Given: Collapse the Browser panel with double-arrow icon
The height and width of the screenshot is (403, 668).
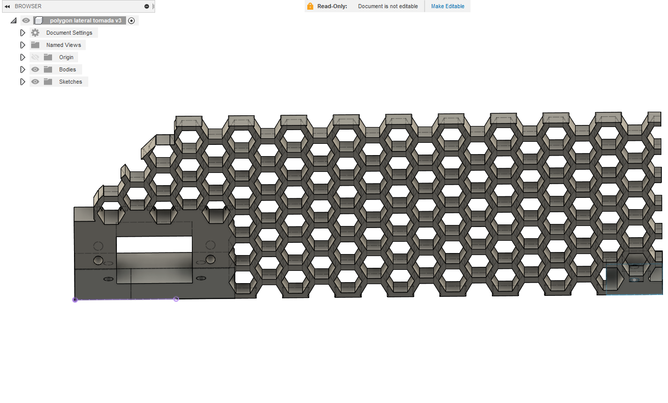Looking at the screenshot, I should point(7,6).
